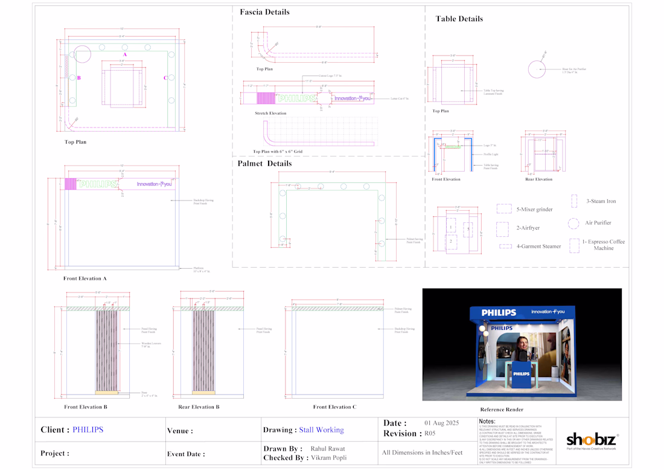This screenshot has width=664, height=470.
Task: Click the 'Stall Working' drawing title
Action: 321,430
